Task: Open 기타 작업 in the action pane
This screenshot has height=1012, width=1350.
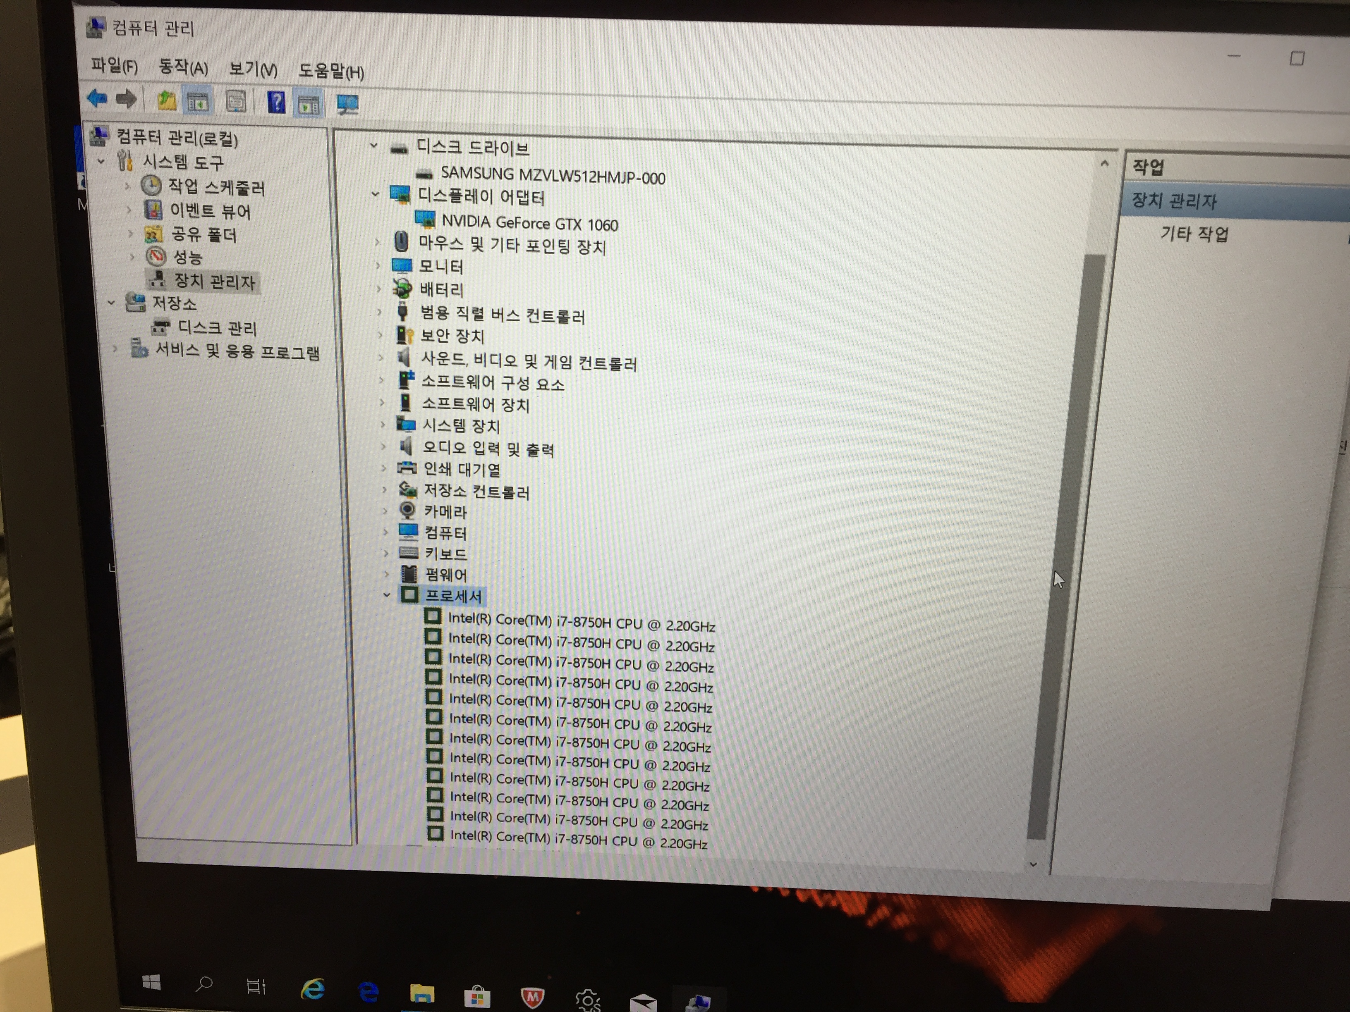Action: 1194,233
